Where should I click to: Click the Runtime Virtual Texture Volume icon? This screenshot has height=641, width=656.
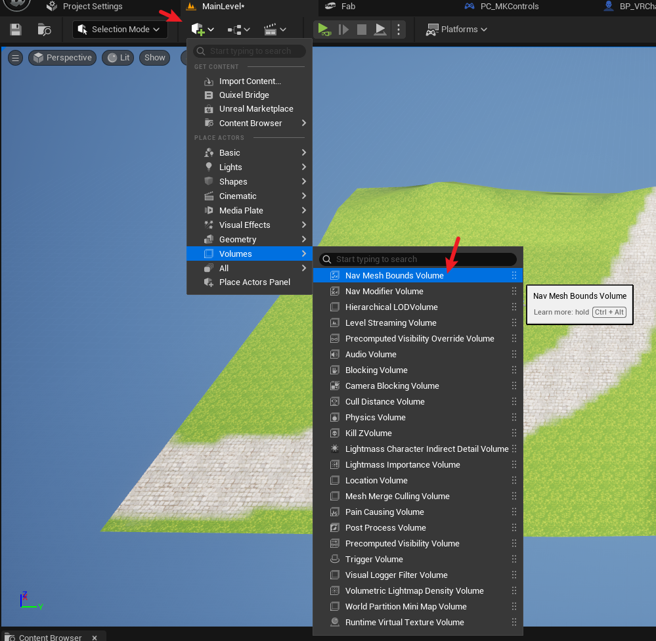(x=335, y=622)
